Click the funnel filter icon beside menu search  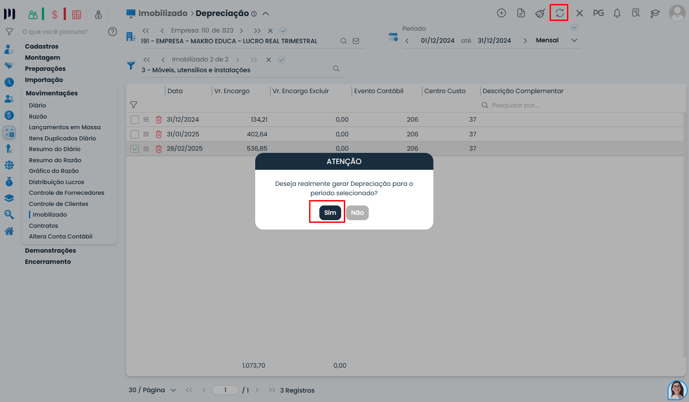pos(9,32)
